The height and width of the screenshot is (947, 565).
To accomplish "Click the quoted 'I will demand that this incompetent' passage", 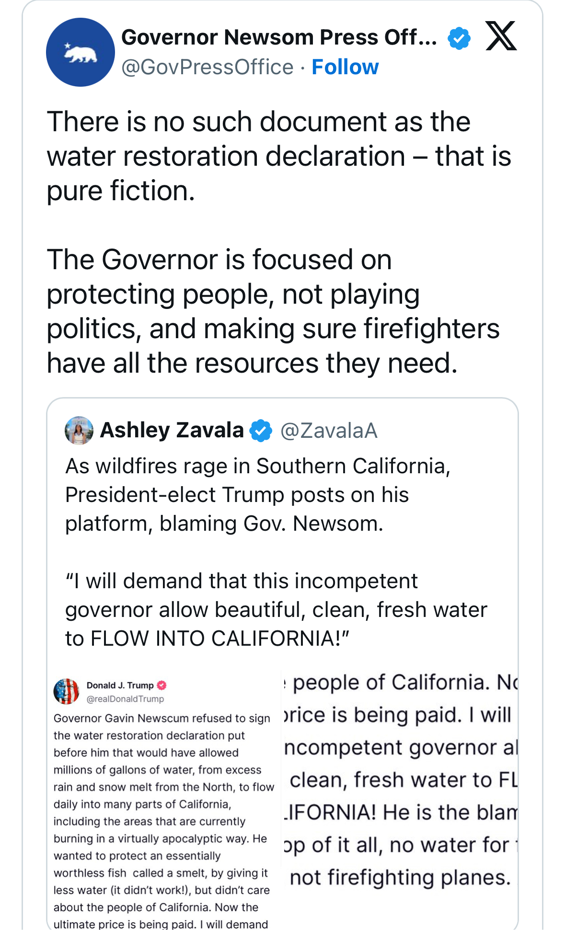I will 276,609.
